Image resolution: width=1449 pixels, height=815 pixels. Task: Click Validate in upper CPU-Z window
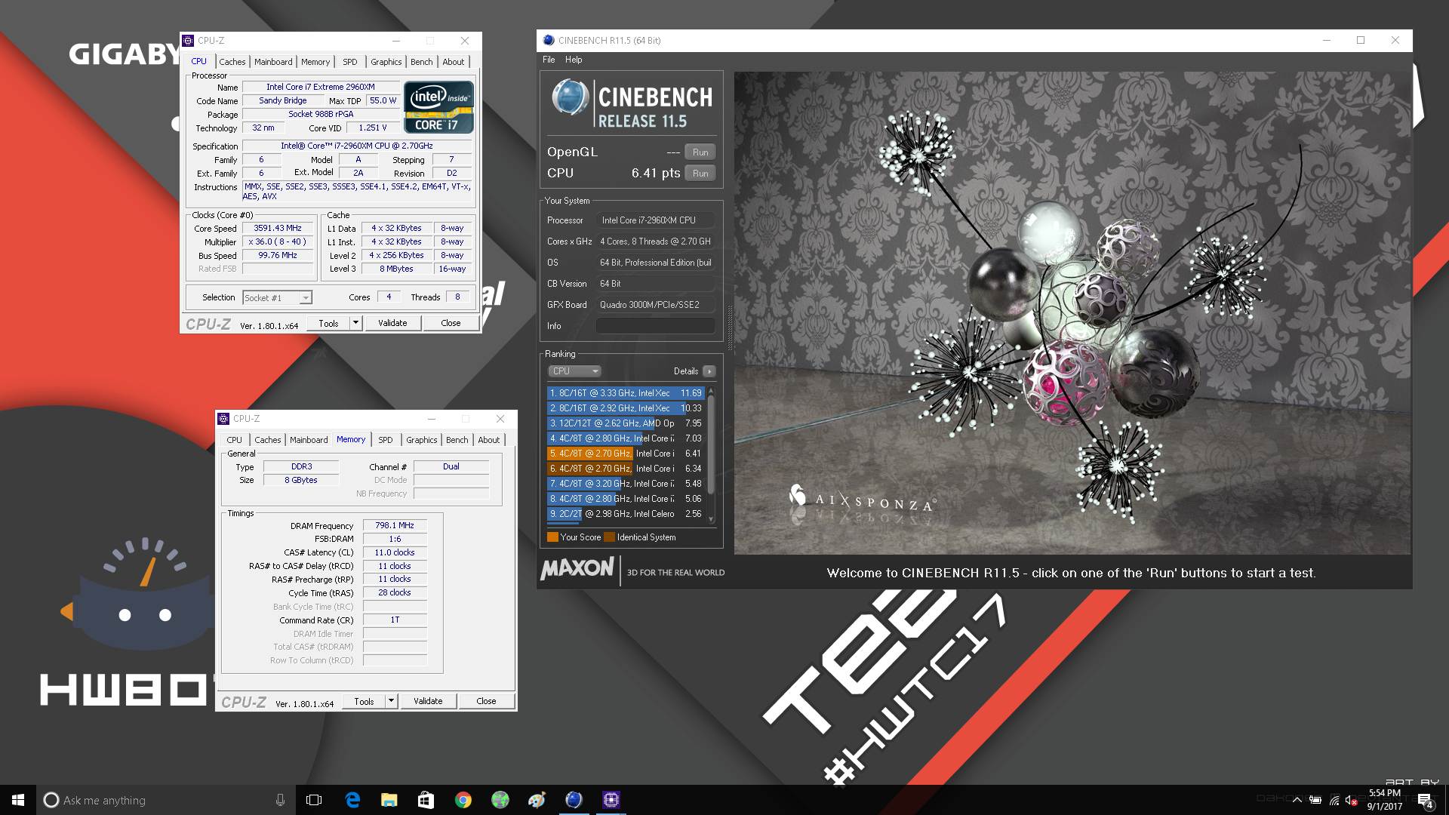point(392,323)
